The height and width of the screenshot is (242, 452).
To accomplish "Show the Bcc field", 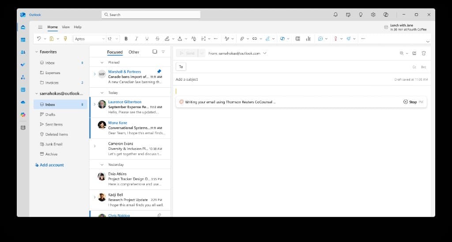I will [x=423, y=67].
